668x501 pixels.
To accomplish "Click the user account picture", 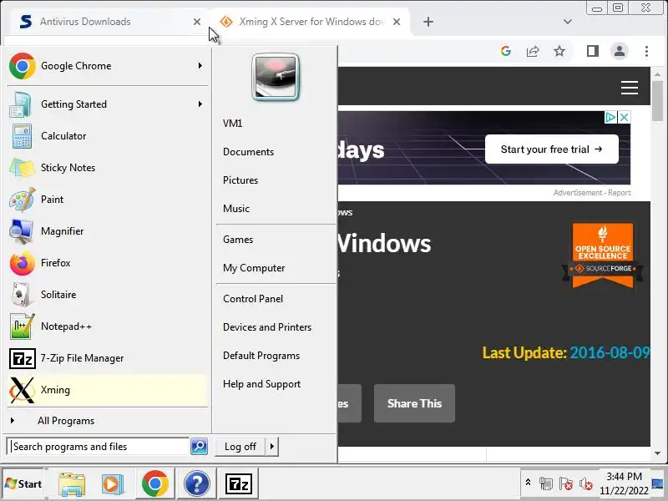I will (x=276, y=78).
